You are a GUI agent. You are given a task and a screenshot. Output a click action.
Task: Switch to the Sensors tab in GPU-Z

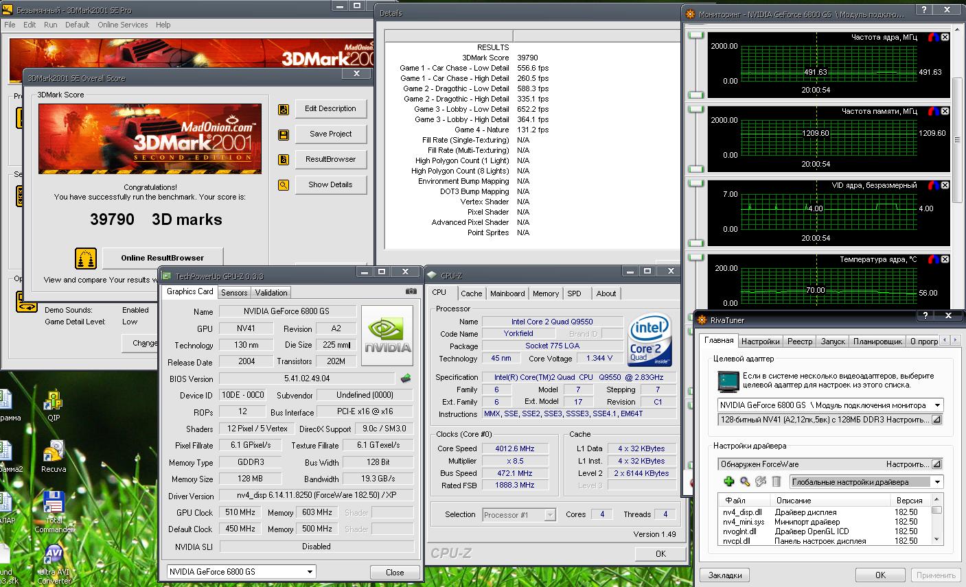(234, 292)
